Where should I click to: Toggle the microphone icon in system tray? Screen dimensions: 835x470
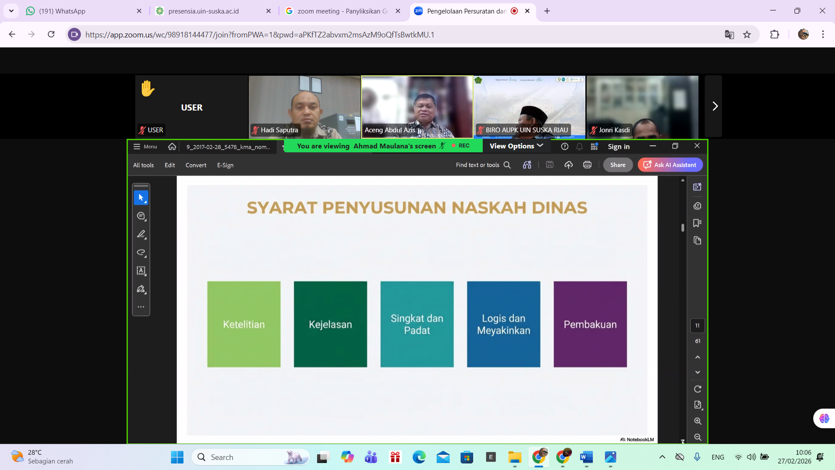tap(697, 457)
